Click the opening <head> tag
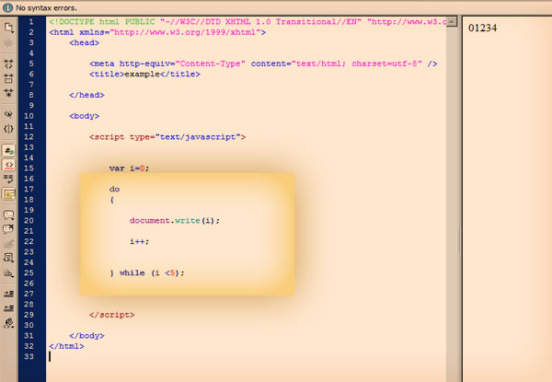The height and width of the screenshot is (382, 552). click(x=84, y=42)
